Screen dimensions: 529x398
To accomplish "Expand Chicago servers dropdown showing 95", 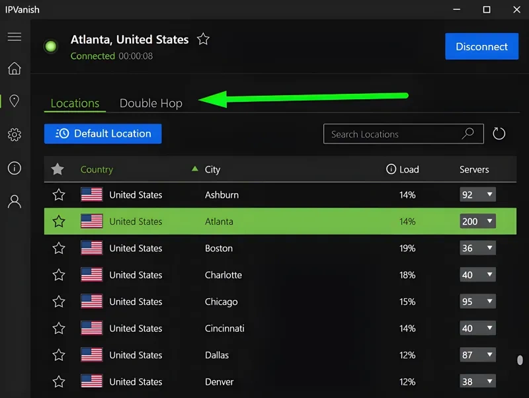I will tap(477, 301).
